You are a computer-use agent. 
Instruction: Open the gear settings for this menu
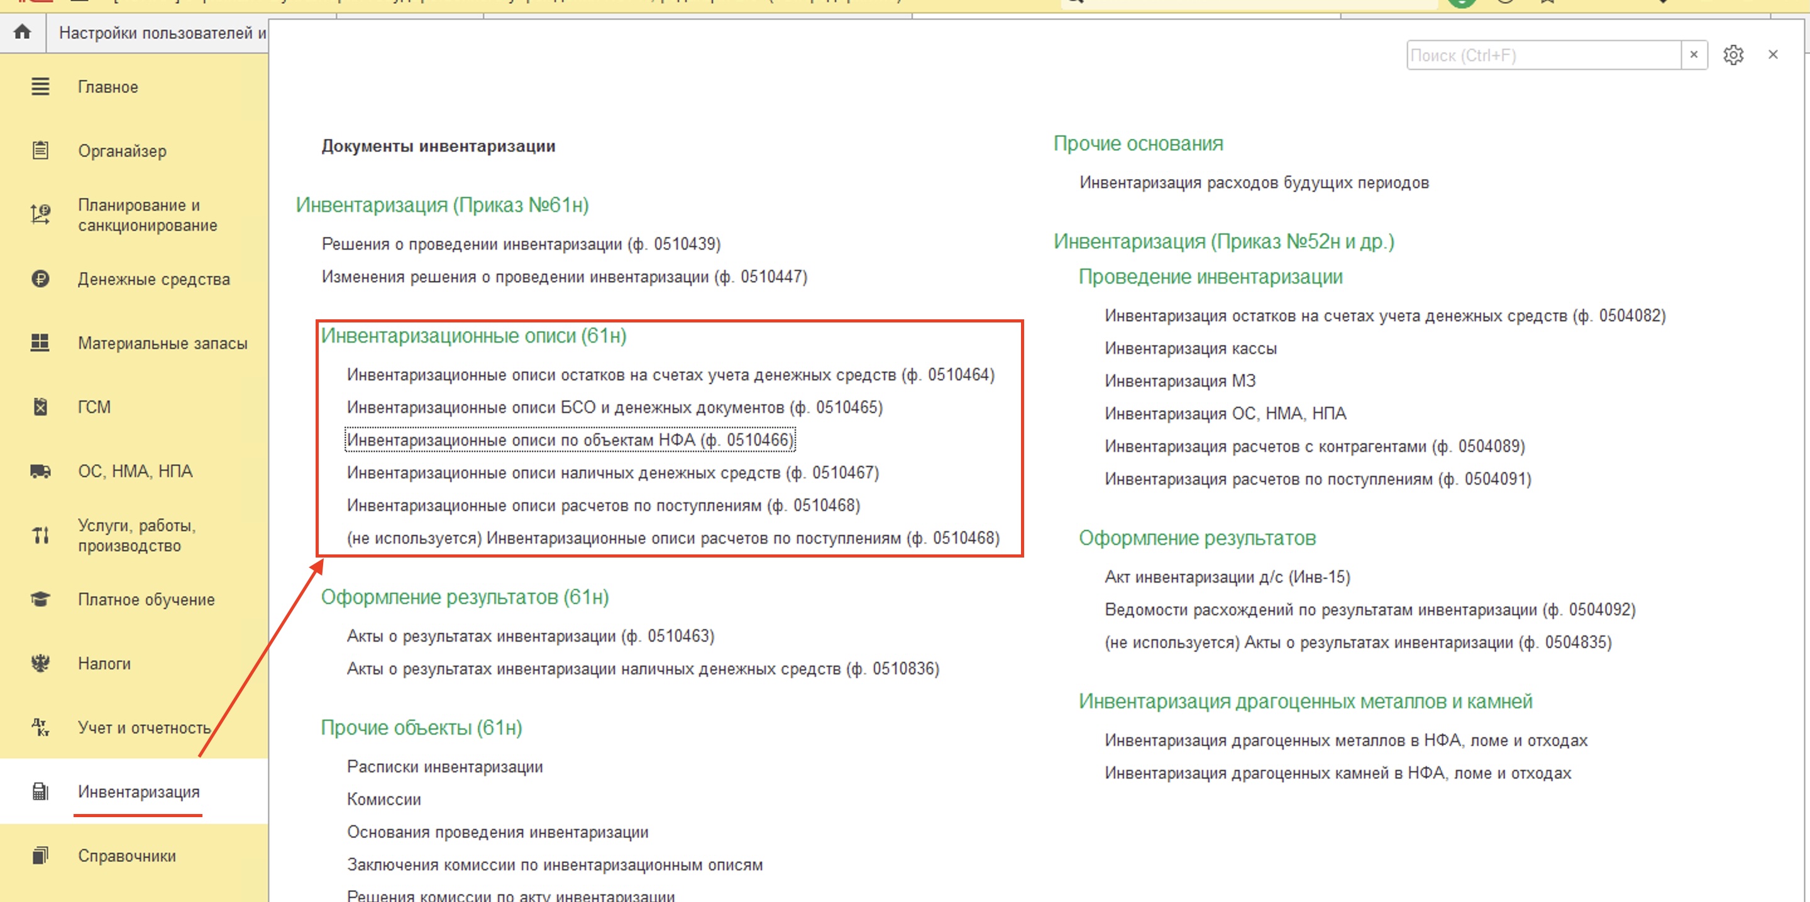click(1733, 55)
